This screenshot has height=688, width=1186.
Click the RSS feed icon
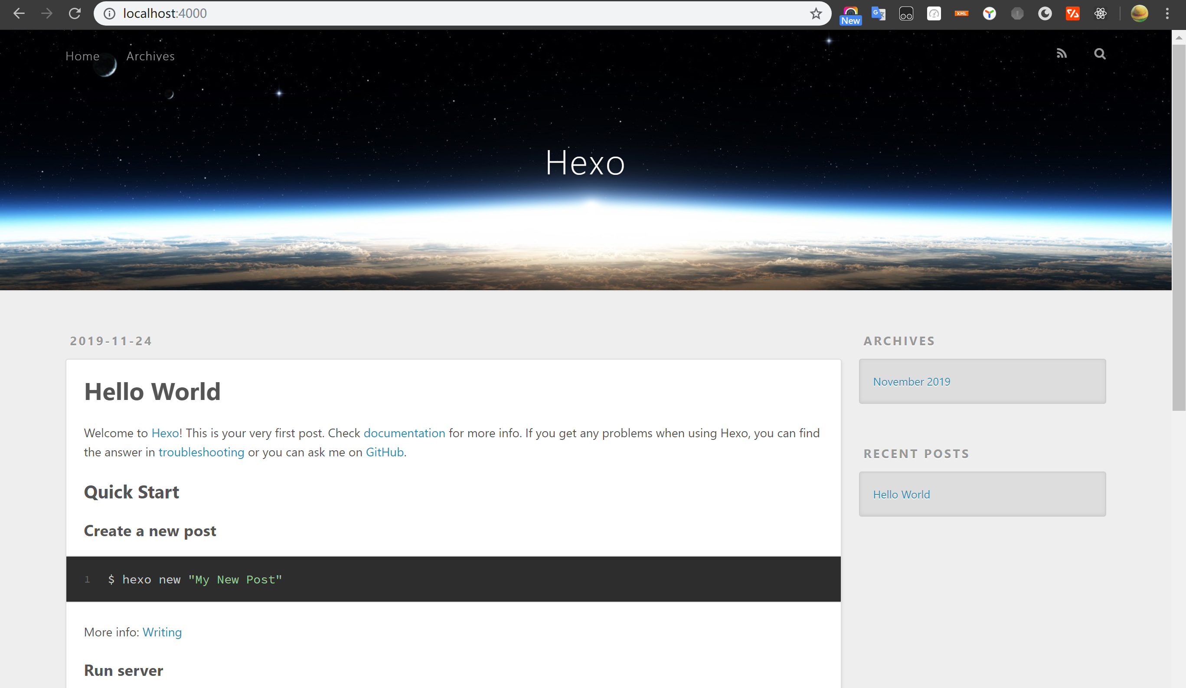click(x=1061, y=54)
